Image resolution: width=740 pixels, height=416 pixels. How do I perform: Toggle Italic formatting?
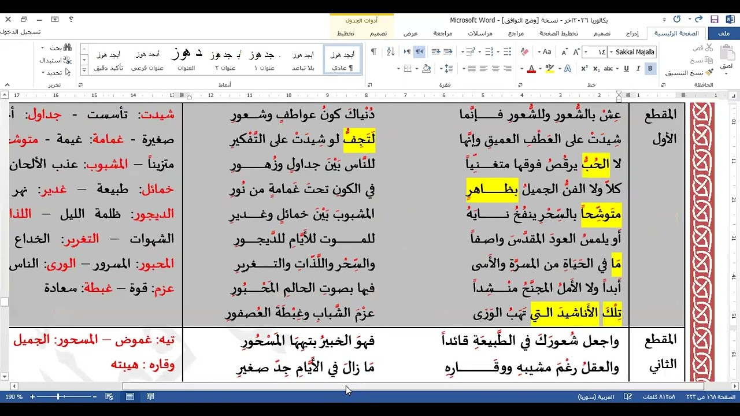click(638, 69)
